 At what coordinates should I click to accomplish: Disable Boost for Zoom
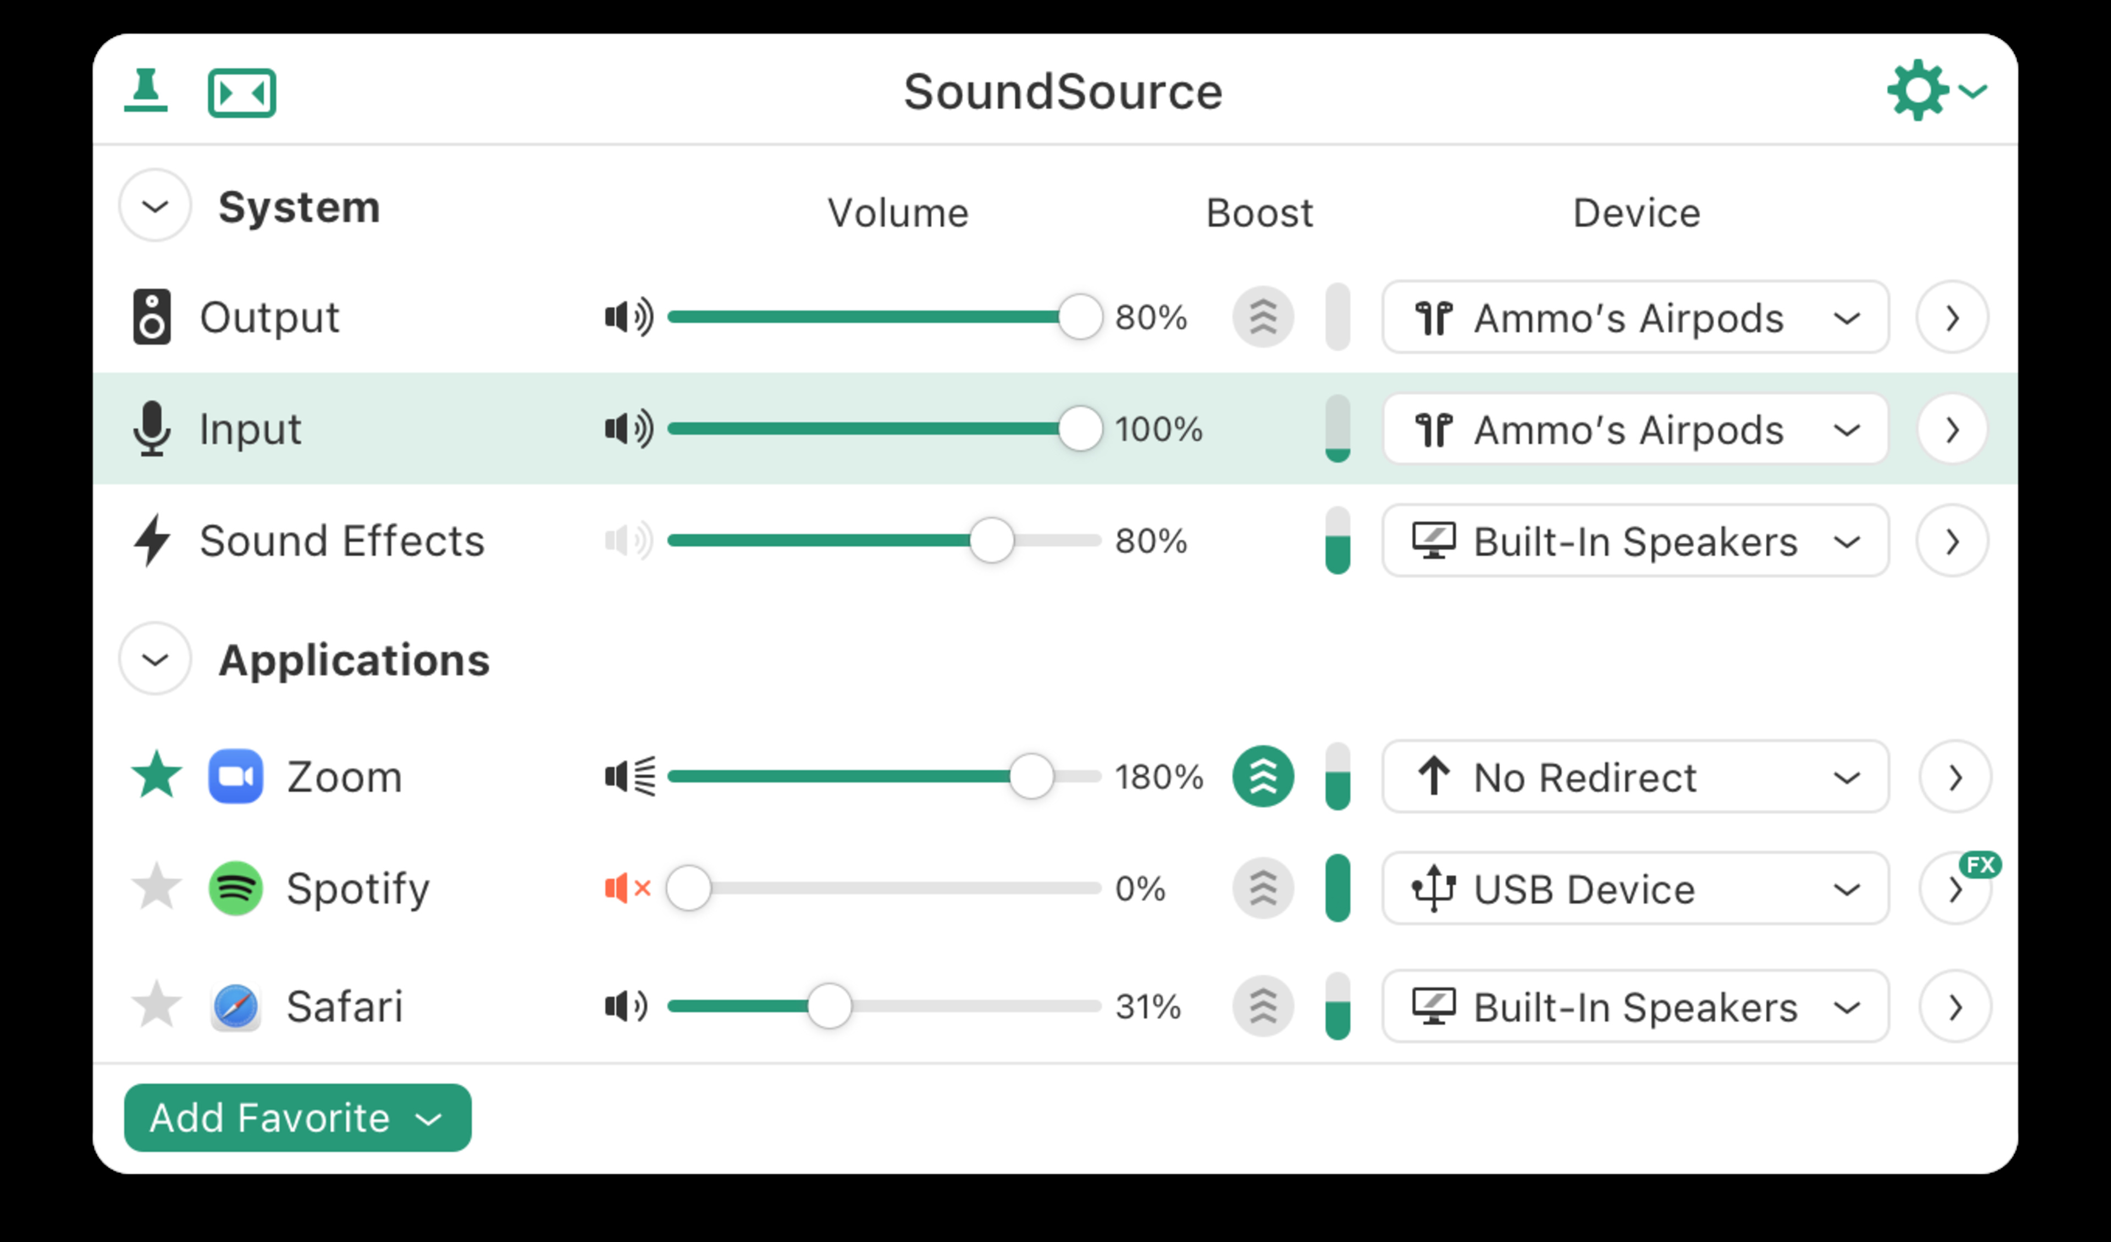[x=1262, y=777]
